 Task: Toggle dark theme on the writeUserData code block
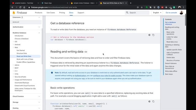coord(149,101)
